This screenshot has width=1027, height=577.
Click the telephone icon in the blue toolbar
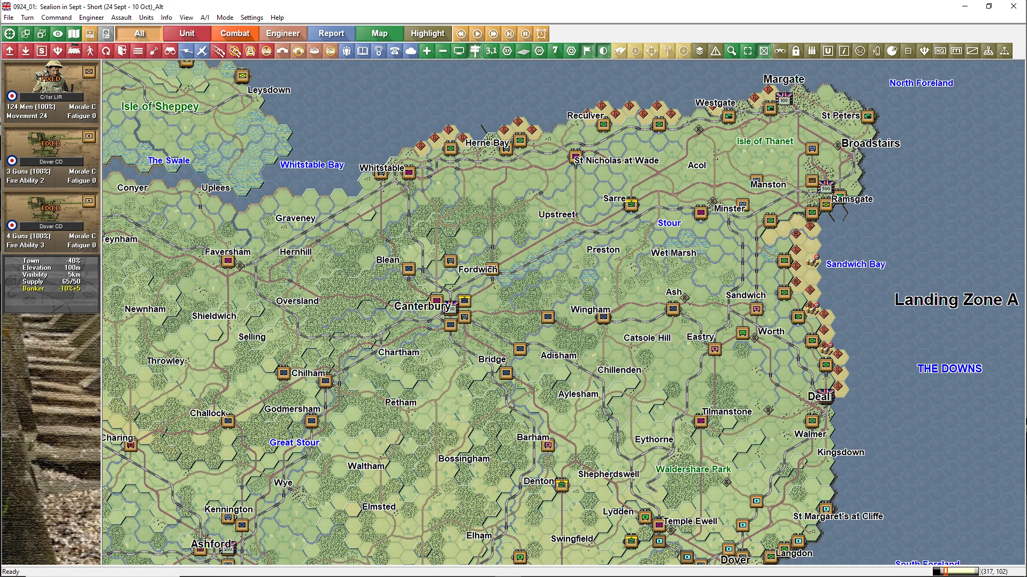pos(395,51)
